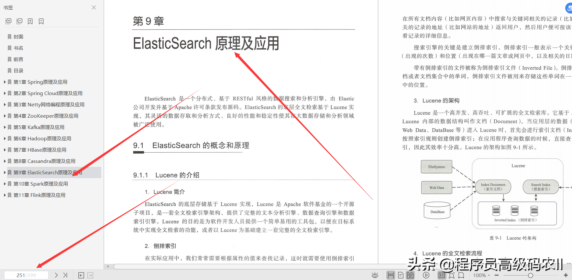
Task: Open the 前言 bookmark
Action: point(18,59)
